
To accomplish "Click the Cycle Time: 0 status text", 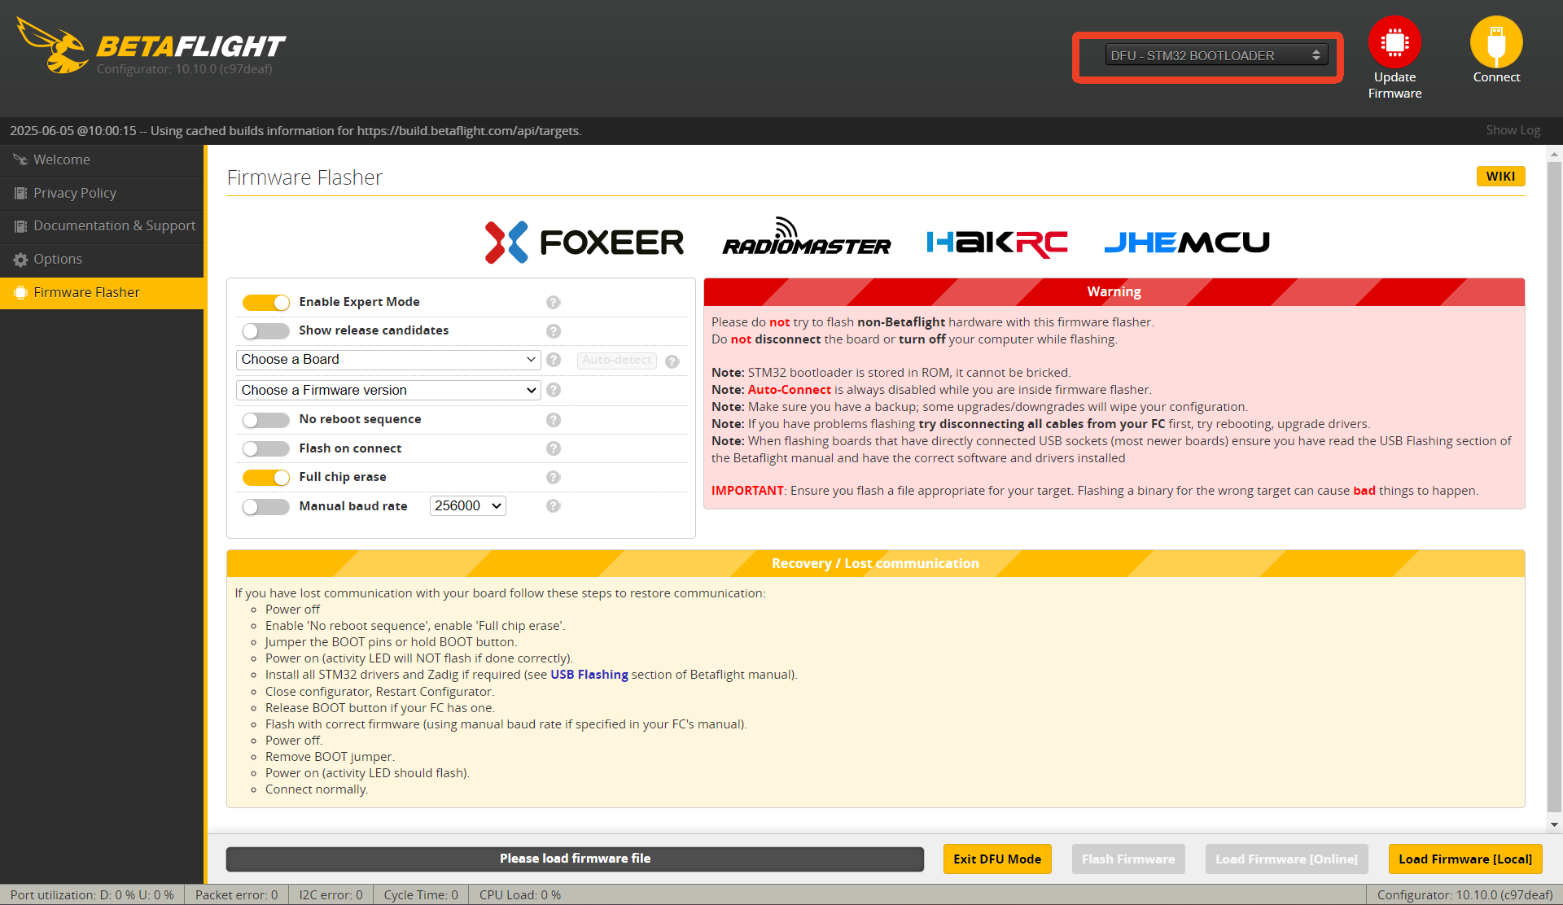I will [421, 895].
